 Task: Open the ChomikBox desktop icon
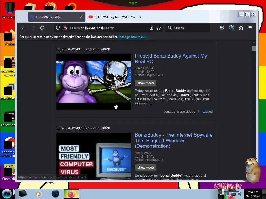9,172
